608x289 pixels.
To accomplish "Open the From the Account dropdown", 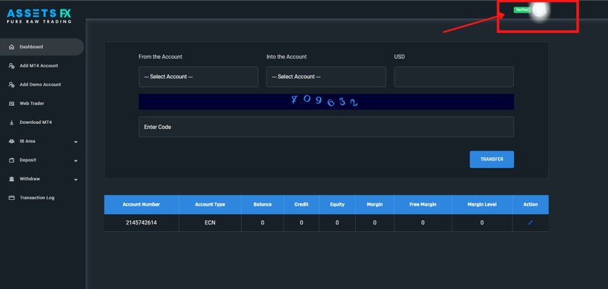I will click(198, 77).
